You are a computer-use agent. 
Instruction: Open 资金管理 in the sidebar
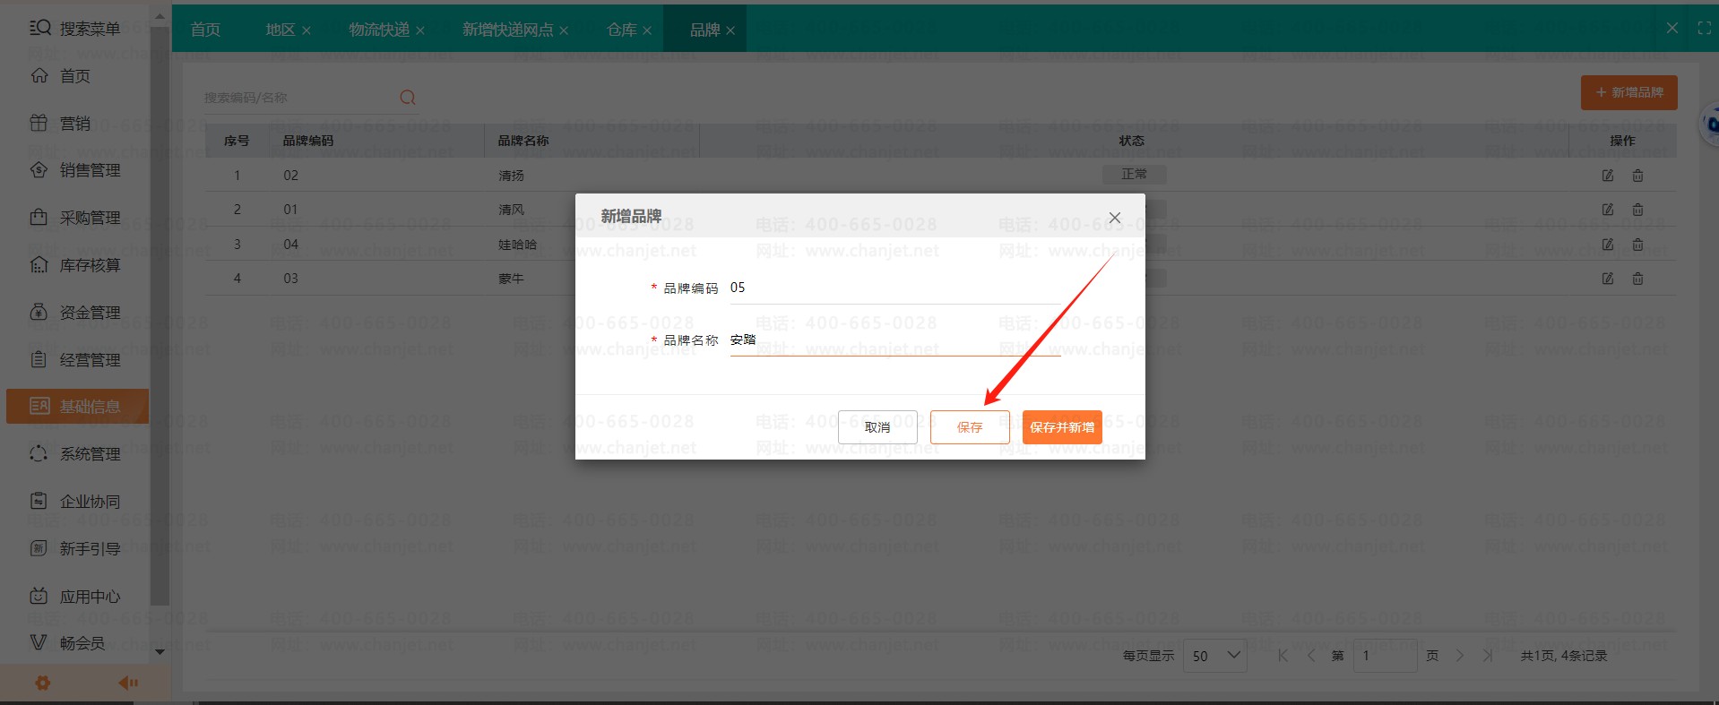(x=75, y=313)
